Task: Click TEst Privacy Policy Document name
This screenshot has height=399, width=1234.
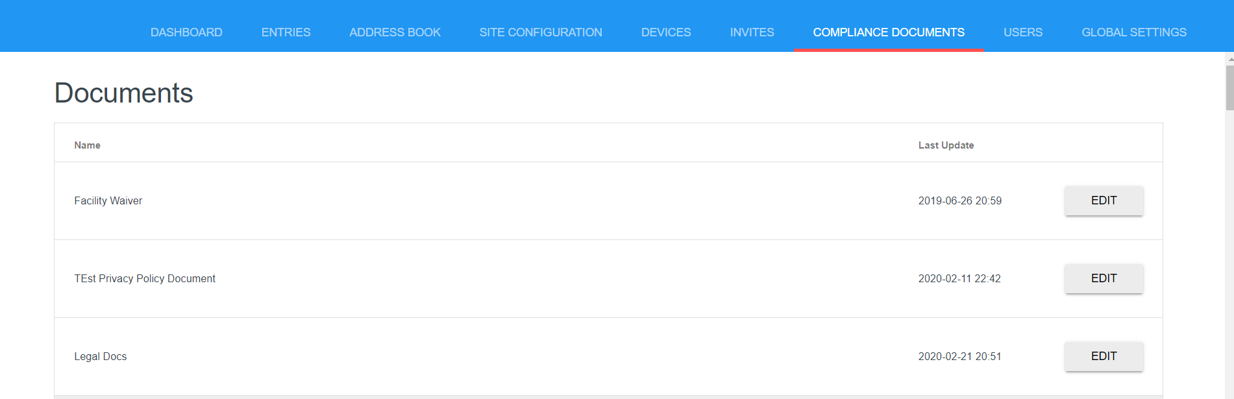Action: click(x=145, y=279)
